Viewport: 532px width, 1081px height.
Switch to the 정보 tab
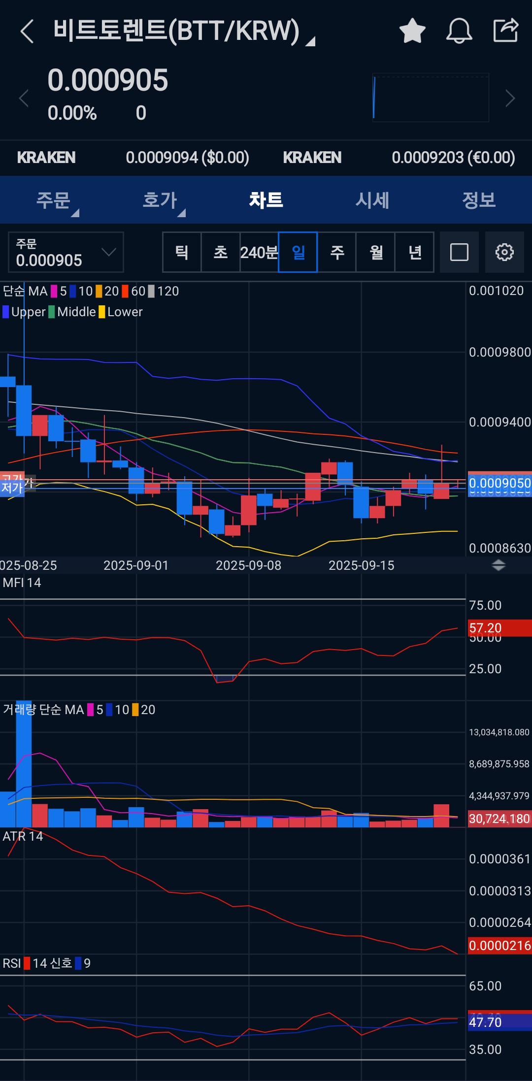pyautogui.click(x=479, y=200)
